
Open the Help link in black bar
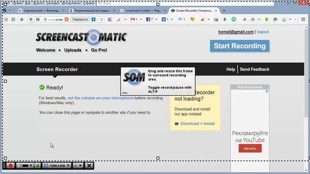click(231, 70)
